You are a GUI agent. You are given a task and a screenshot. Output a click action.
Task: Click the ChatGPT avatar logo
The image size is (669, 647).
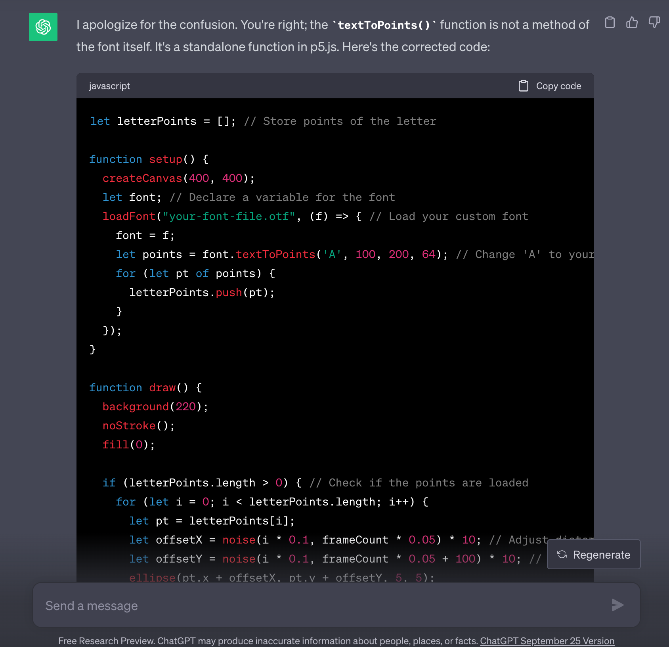click(x=43, y=27)
